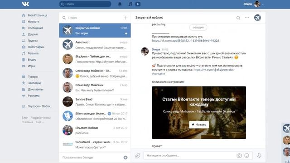Expand the Ещё footer menu
Image resolution: width=290 pixels, height=163 pixels.
[40, 122]
